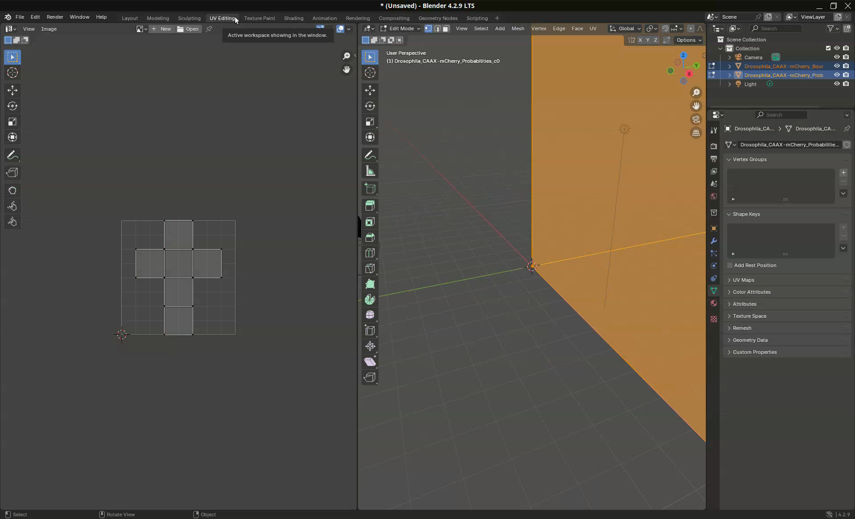Click the New image button
The width and height of the screenshot is (855, 519).
pyautogui.click(x=161, y=29)
